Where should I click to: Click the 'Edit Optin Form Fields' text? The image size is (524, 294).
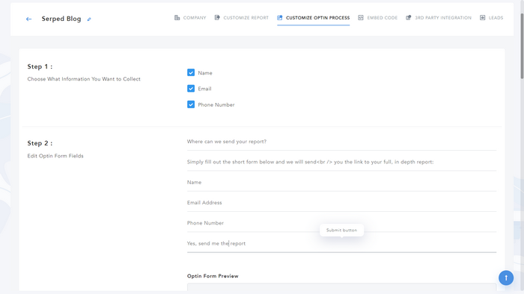(x=55, y=156)
